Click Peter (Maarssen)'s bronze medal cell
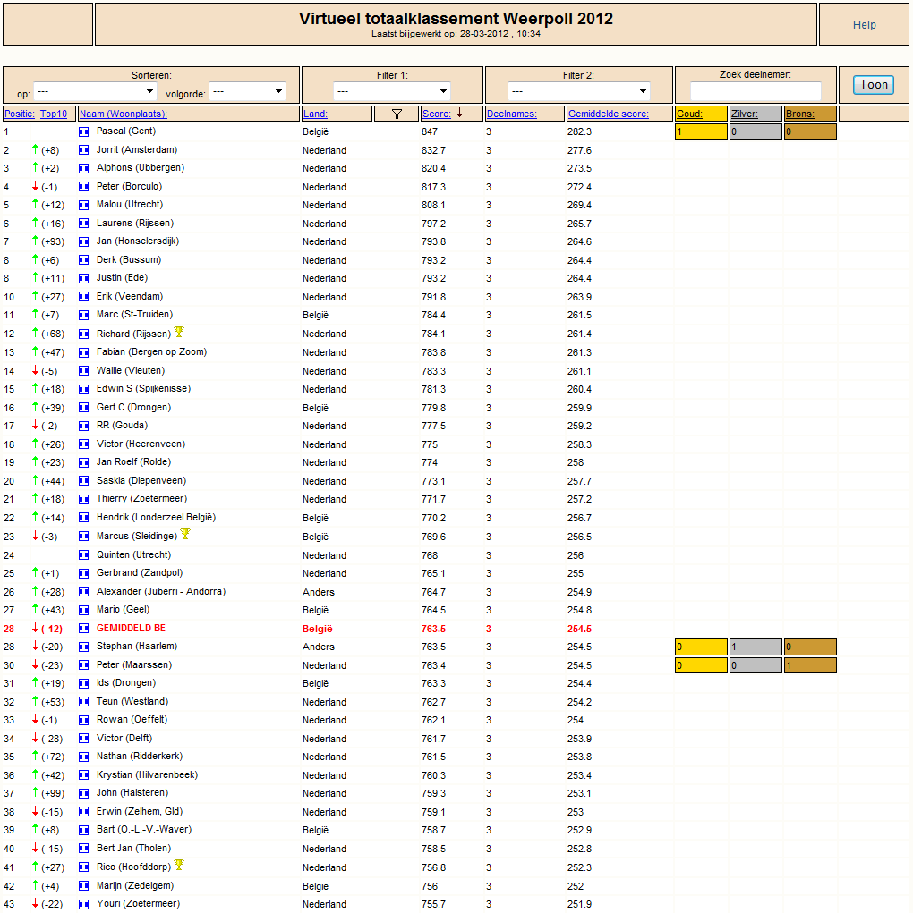 [810, 665]
